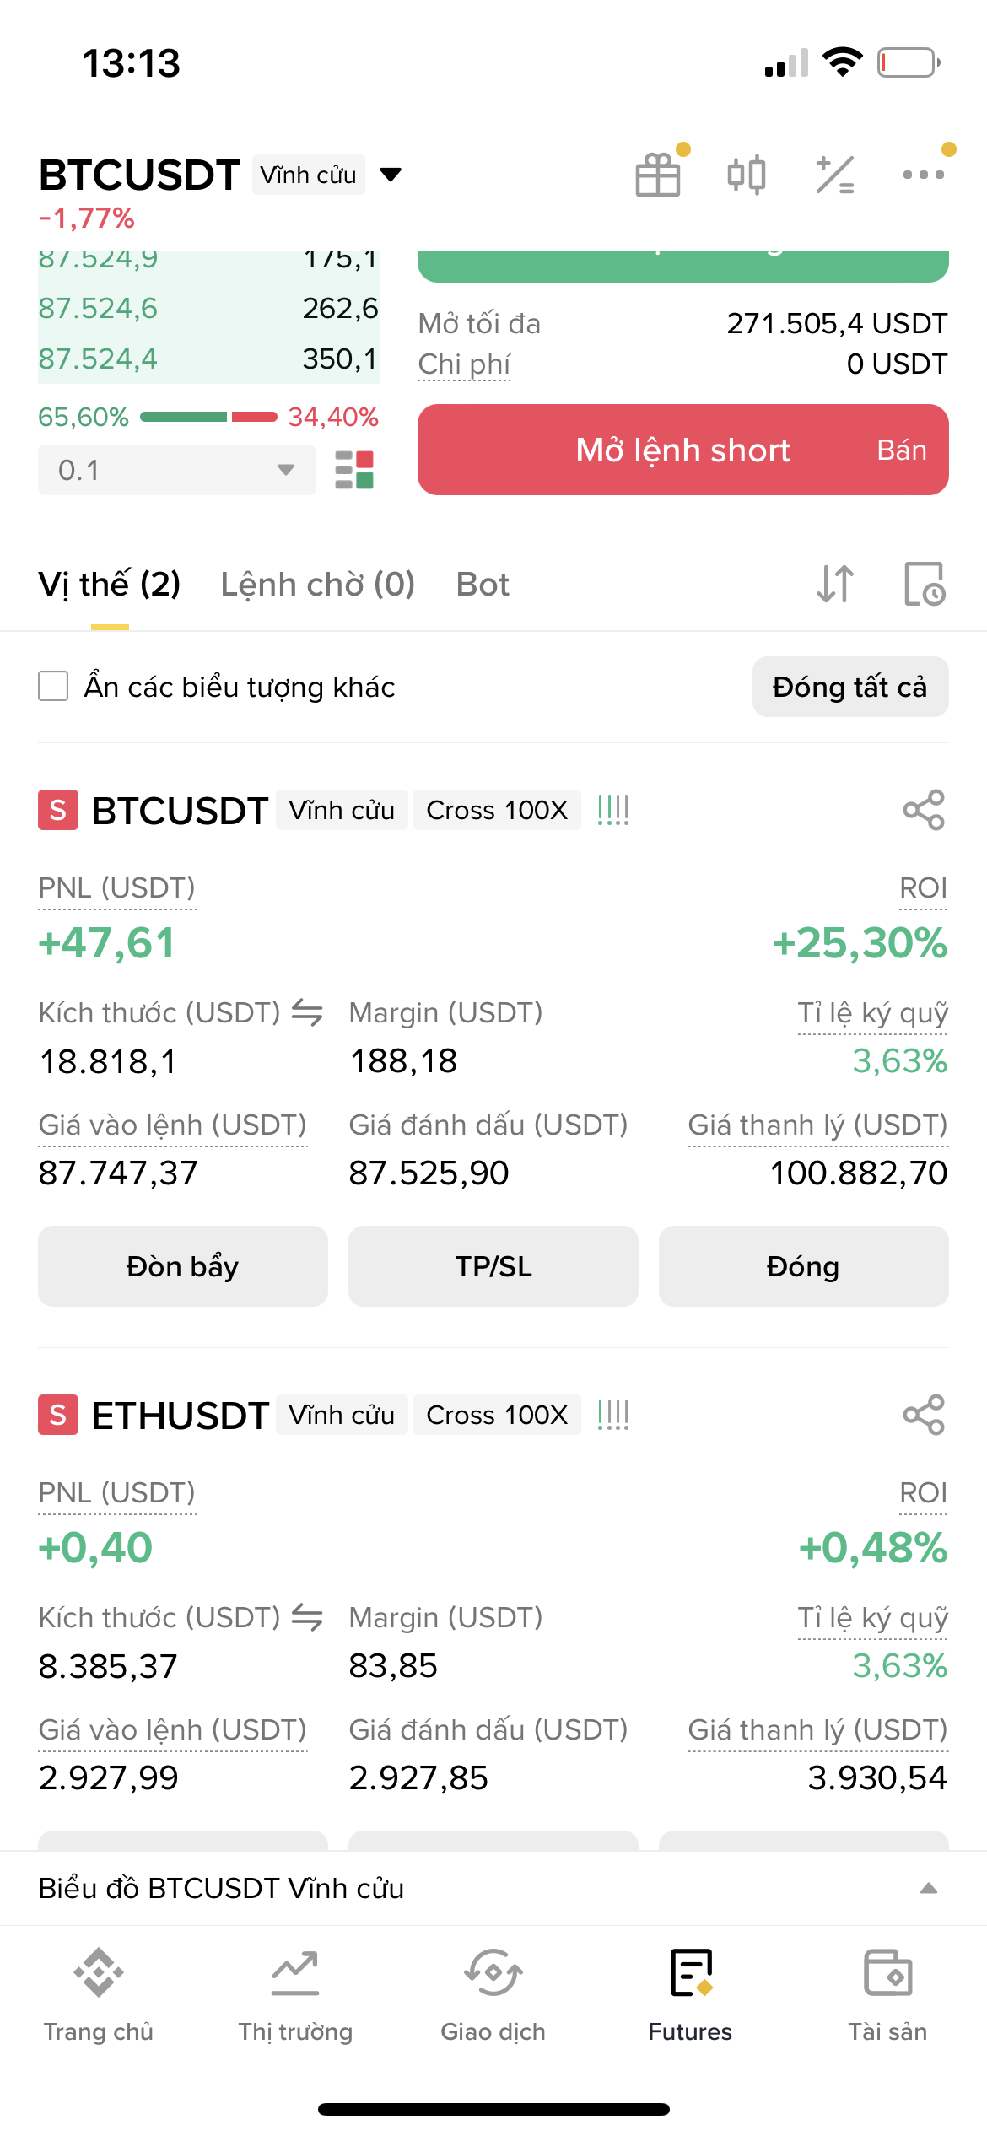Image resolution: width=987 pixels, height=2136 pixels.
Task: Open the gift rewards icon
Action: click(658, 175)
